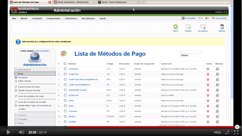Click the video volume speaker icon
The image size is (242, 136).
(21, 132)
